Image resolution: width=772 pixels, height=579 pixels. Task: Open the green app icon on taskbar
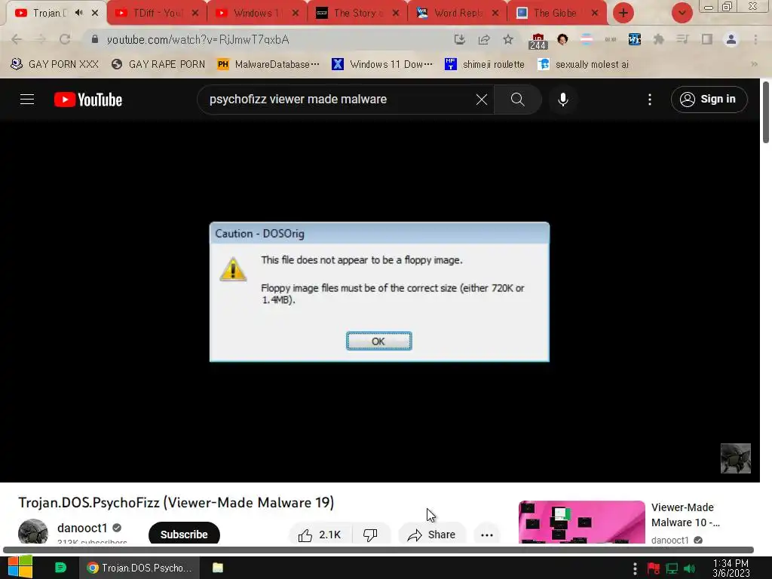(x=60, y=568)
